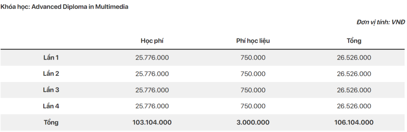Image resolution: width=407 pixels, height=132 pixels.
Task: Select the Lần 2 row label
Action: click(51, 74)
